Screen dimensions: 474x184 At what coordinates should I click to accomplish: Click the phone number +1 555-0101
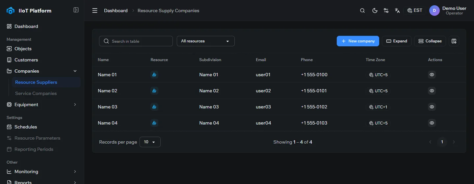click(314, 91)
